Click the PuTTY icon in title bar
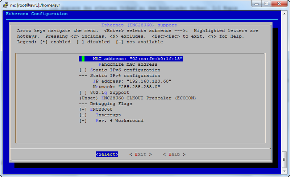 [4, 4]
